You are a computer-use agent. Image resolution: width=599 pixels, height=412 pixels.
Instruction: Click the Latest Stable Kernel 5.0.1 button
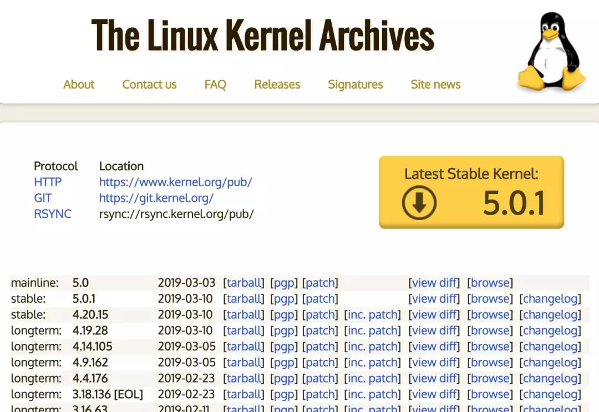tap(471, 192)
